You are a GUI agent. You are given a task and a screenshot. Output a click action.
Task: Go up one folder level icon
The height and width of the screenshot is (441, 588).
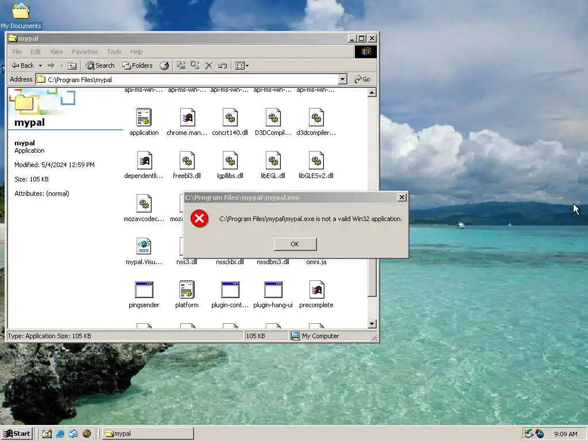coord(72,65)
